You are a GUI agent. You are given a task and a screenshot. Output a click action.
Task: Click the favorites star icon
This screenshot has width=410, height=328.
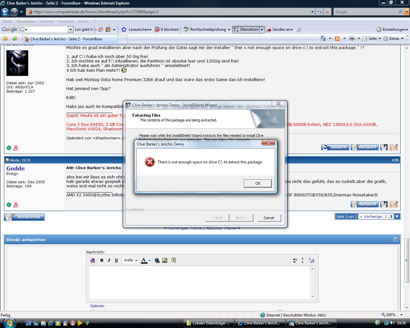[5, 39]
